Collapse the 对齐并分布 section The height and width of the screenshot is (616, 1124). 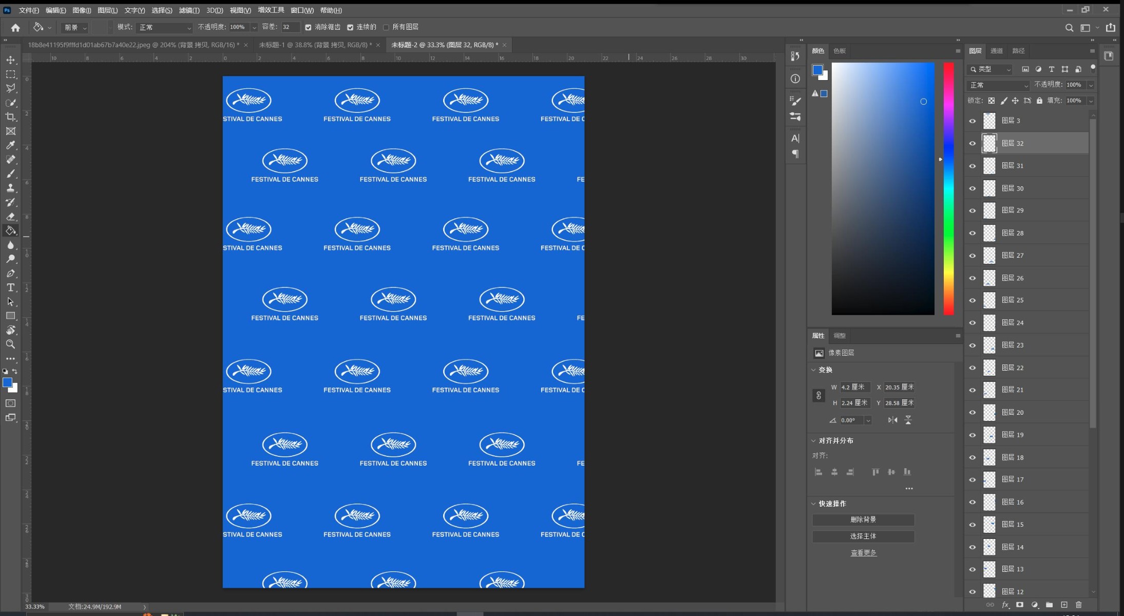coord(813,440)
